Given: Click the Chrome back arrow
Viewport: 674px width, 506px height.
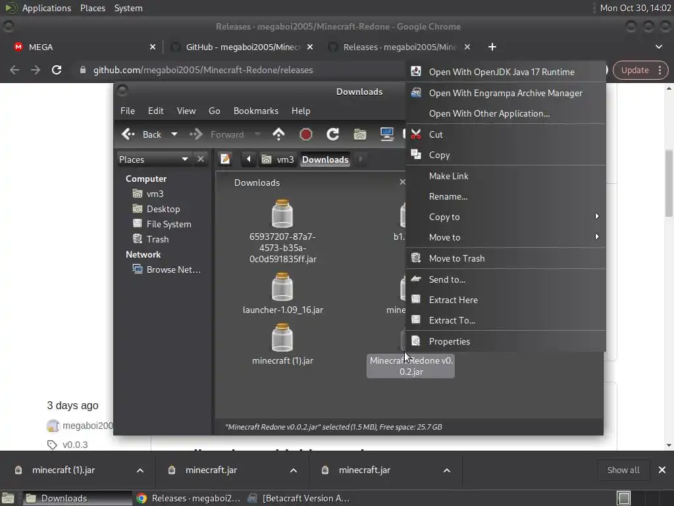Looking at the screenshot, I should 14,70.
